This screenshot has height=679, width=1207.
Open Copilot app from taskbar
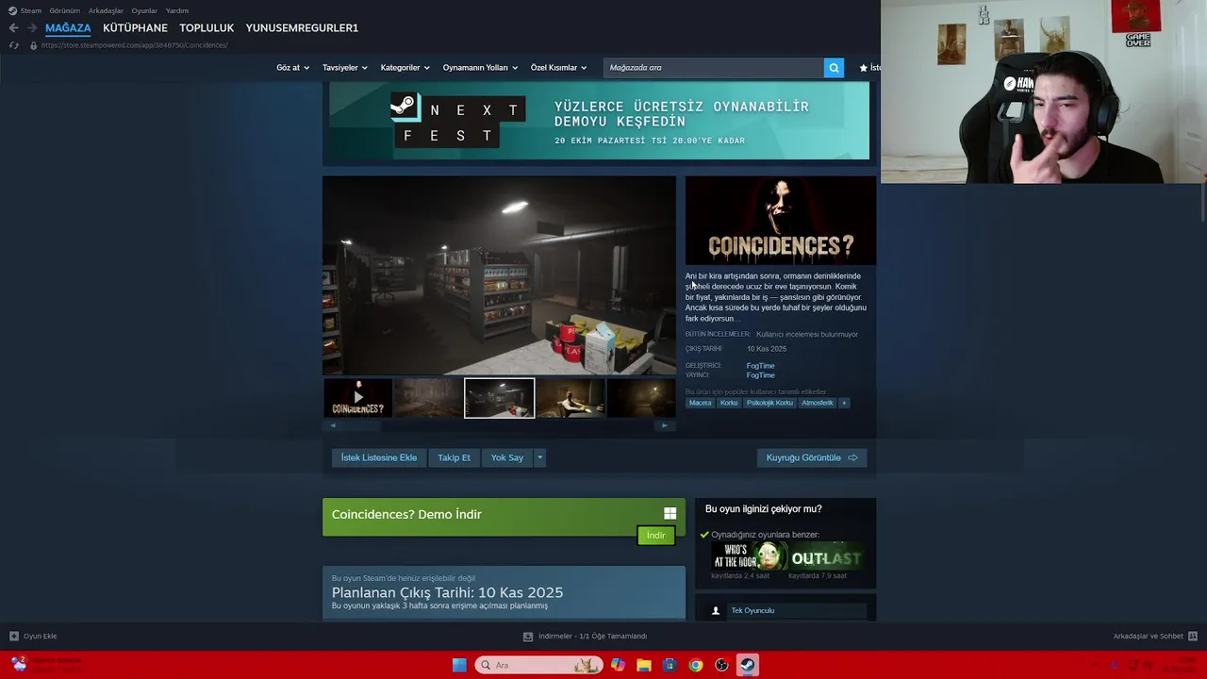618,665
